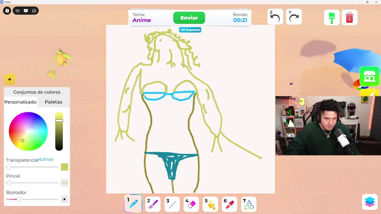The width and height of the screenshot is (381, 214).
Task: Click the Pincel size preview box
Action: click(x=64, y=183)
